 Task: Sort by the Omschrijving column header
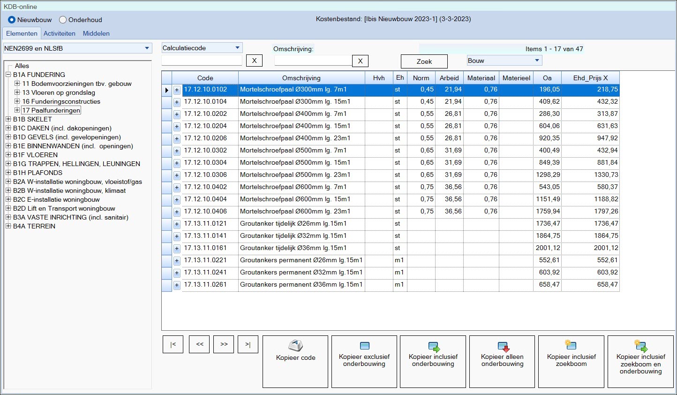tap(301, 78)
